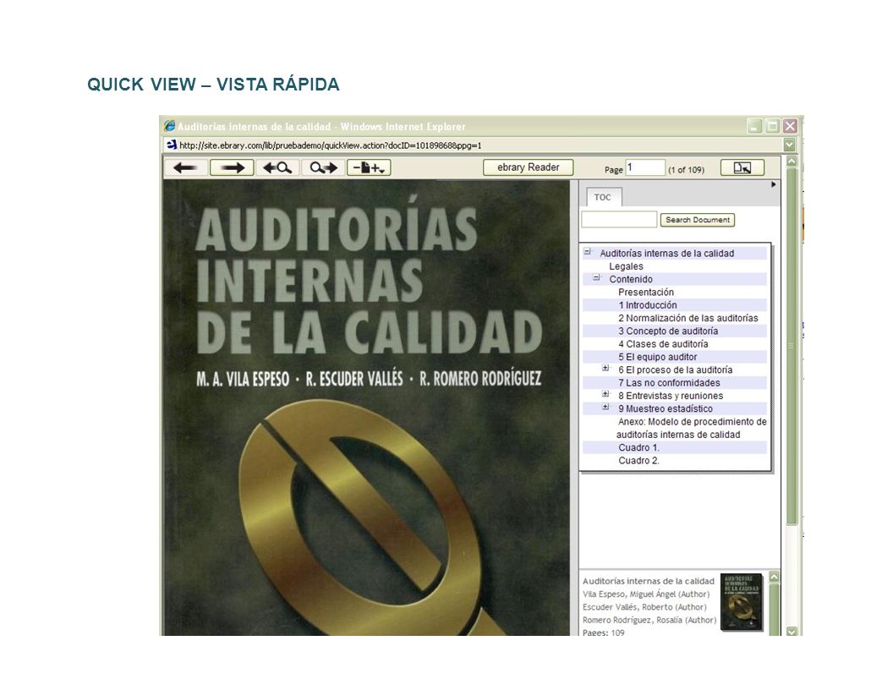Screen dimensions: 893x690
Task: Select the TOC tab
Action: [x=603, y=197]
